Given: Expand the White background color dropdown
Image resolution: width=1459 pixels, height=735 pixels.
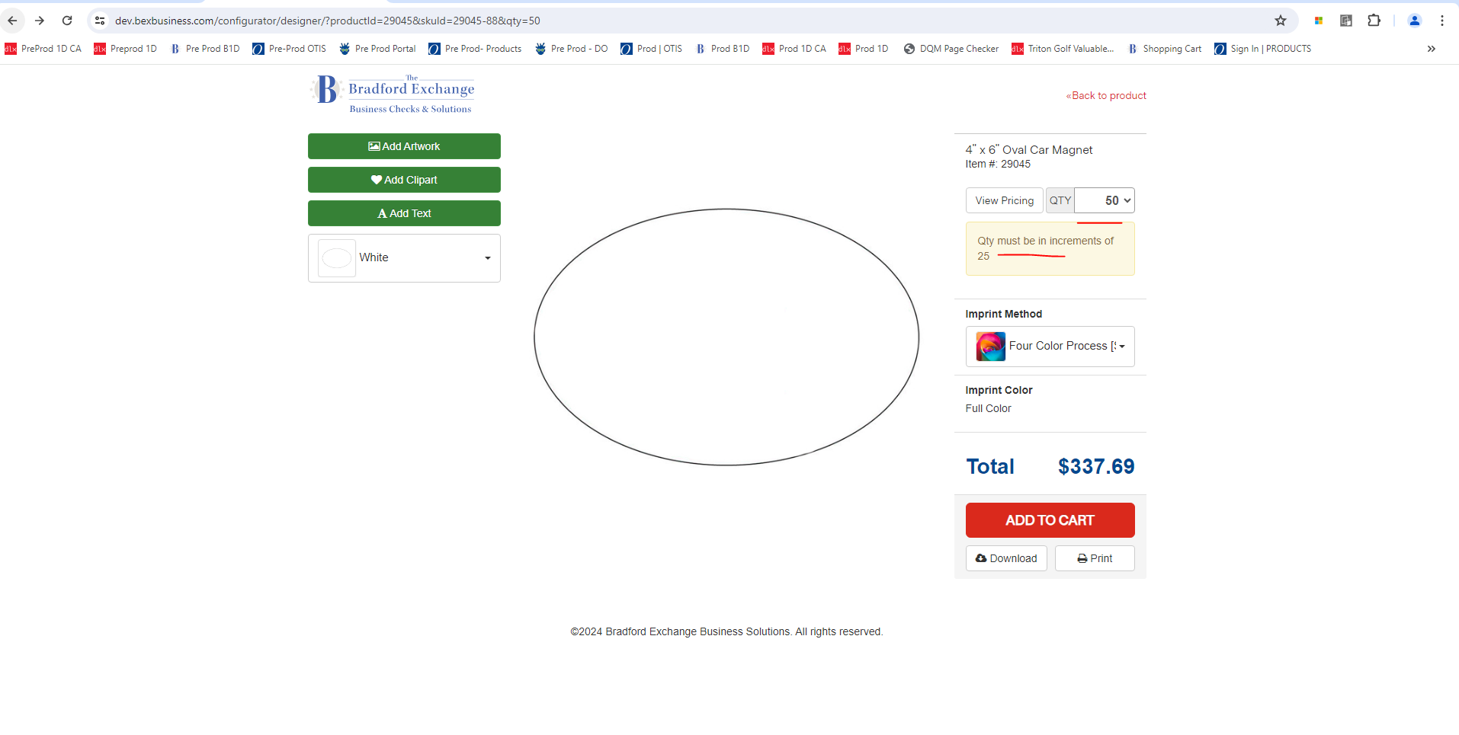Looking at the screenshot, I should point(487,258).
